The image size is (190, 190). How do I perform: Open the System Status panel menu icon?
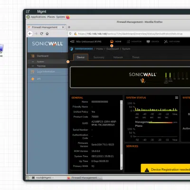tap(177, 97)
